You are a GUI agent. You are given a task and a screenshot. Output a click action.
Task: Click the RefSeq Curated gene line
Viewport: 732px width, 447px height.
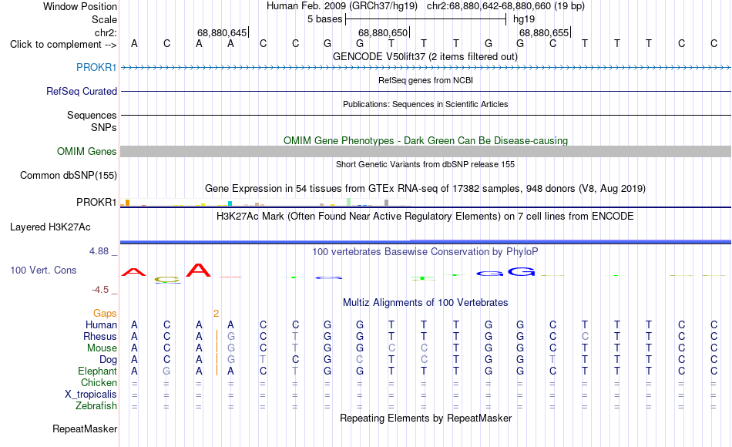(x=425, y=91)
